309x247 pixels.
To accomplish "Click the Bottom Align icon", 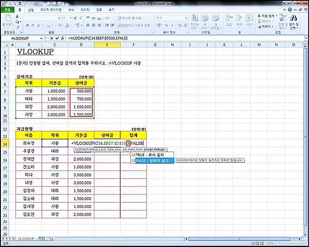I will click(x=99, y=18).
